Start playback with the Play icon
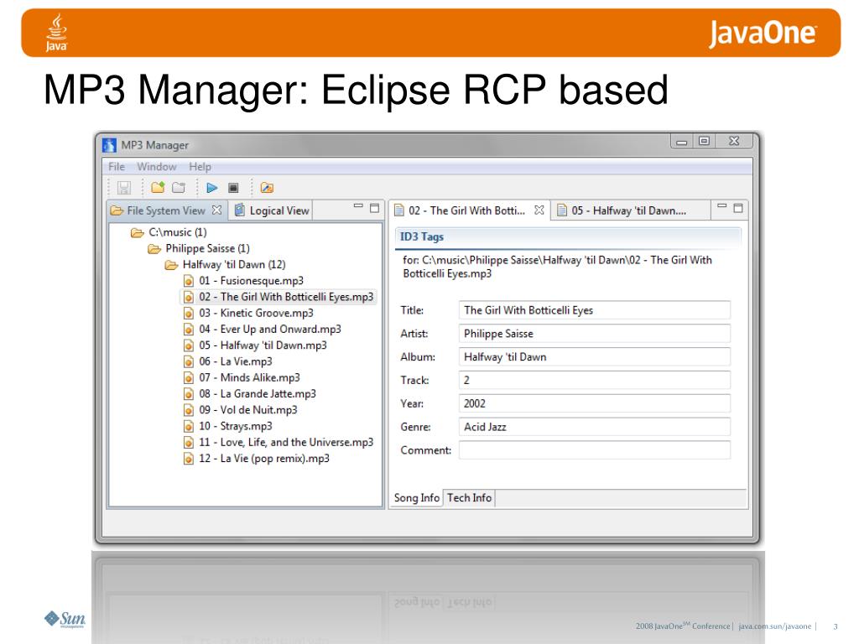859x644 pixels. 212,188
